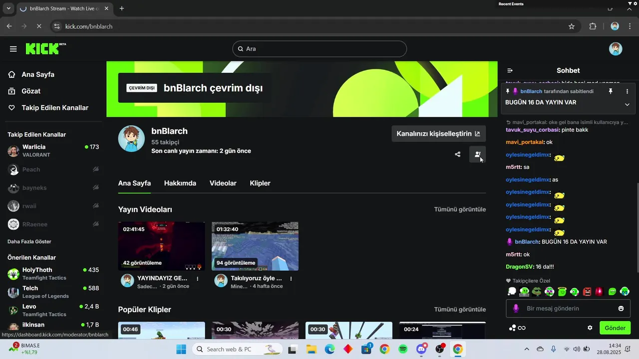Open OBS Studio from the taskbar
The width and height of the screenshot is (639, 359).
point(440,349)
